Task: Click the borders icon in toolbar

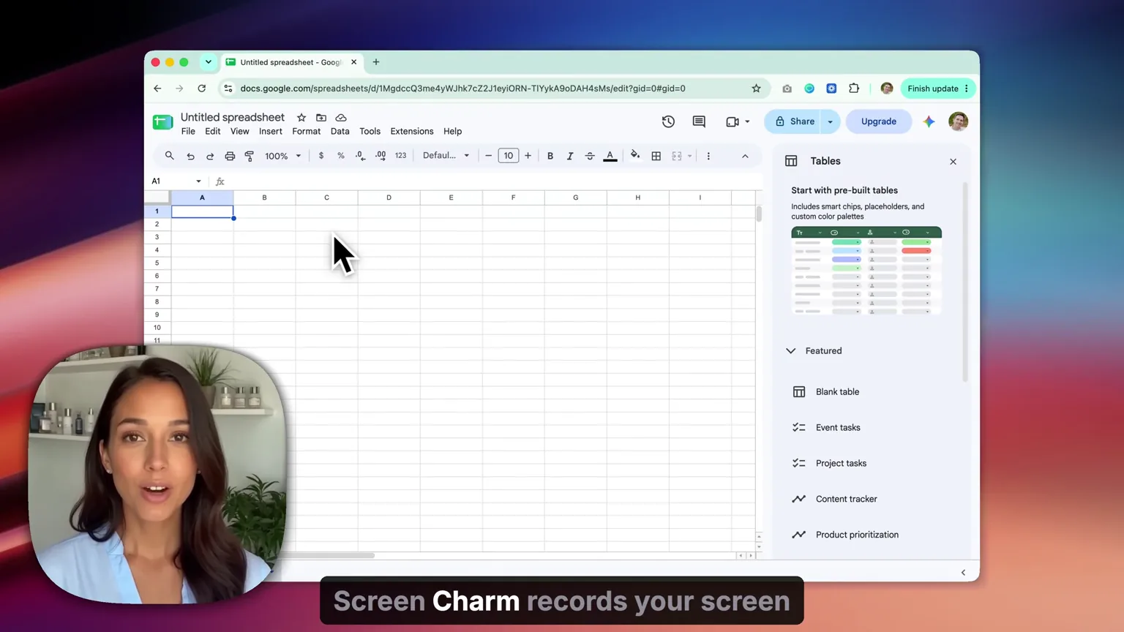Action: tap(656, 156)
